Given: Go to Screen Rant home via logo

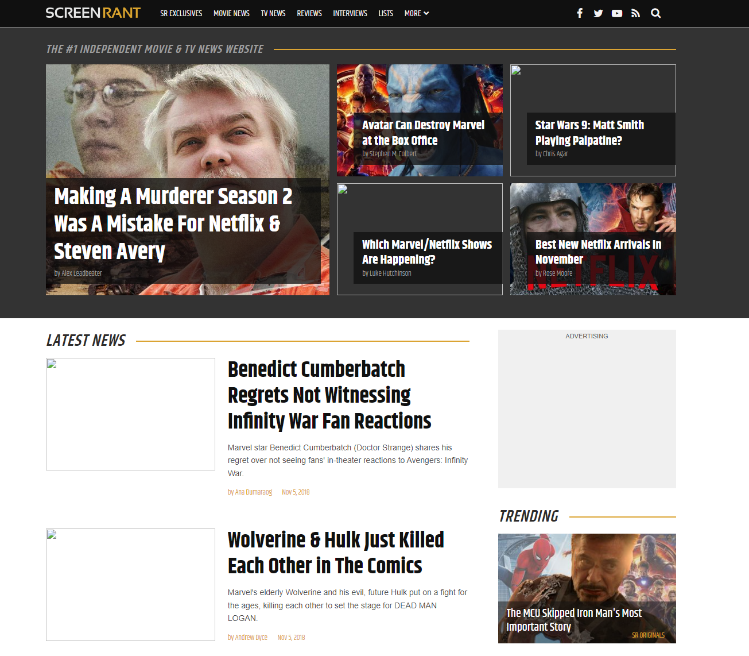Looking at the screenshot, I should point(93,13).
